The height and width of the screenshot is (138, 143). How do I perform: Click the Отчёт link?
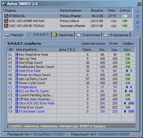pos(113,43)
